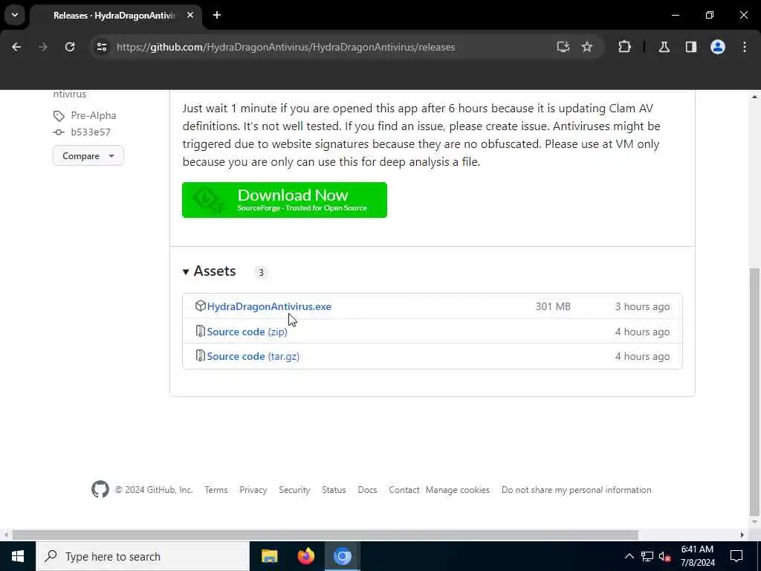Open the Status footer link
Viewport: 761px width, 571px height.
(x=334, y=490)
